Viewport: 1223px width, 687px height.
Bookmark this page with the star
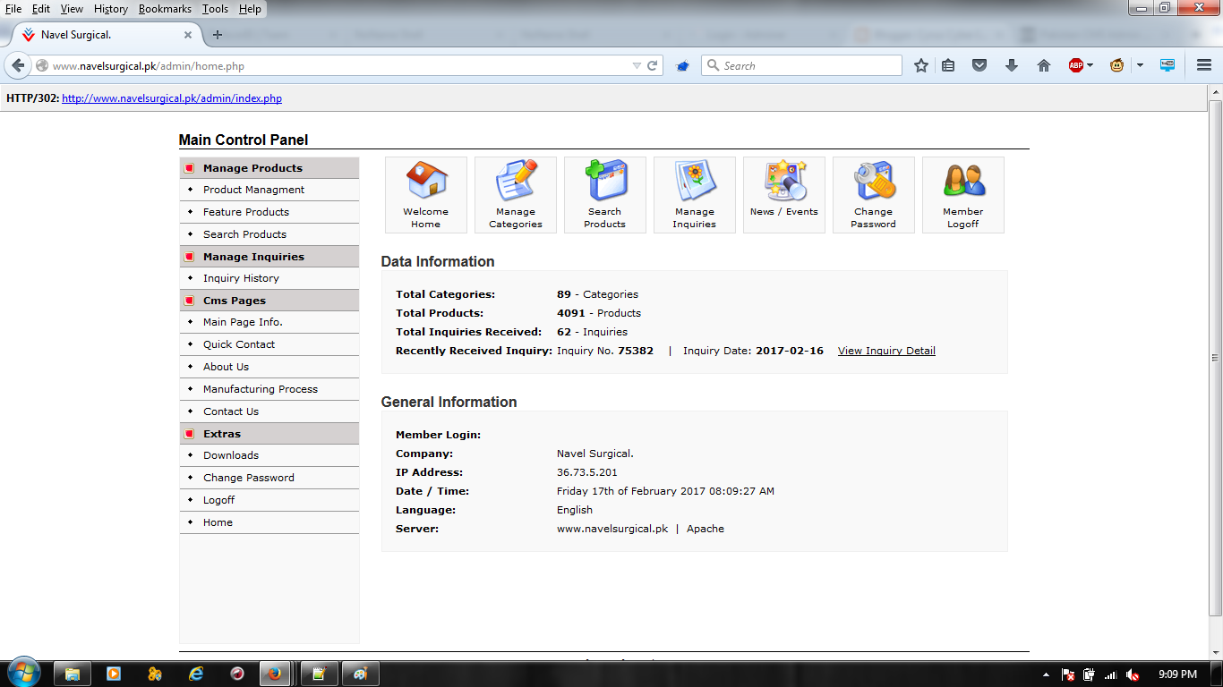pyautogui.click(x=920, y=64)
